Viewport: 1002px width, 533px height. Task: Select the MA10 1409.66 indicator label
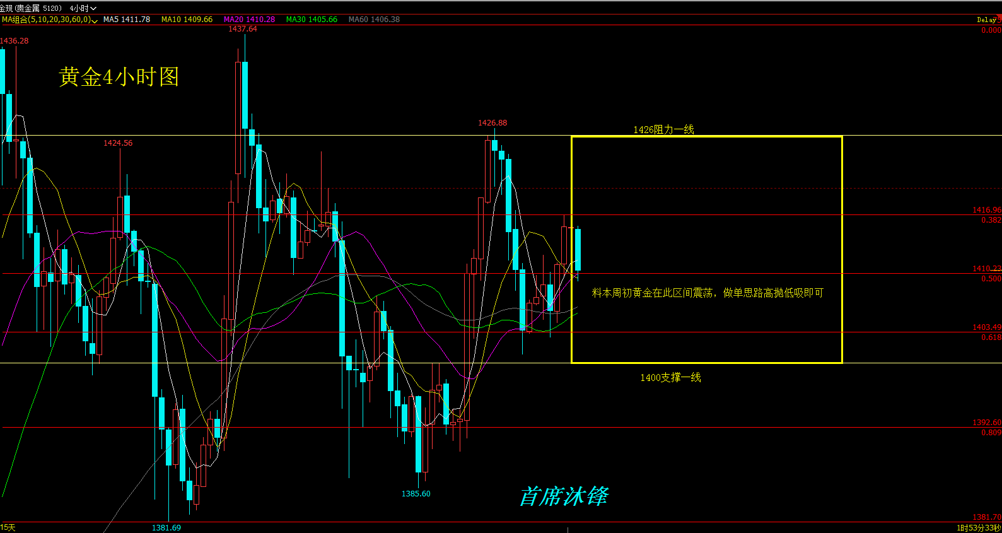pos(187,20)
